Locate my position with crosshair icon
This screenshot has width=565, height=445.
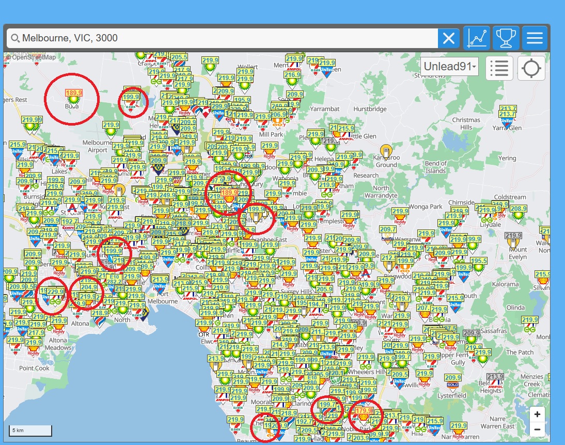[x=531, y=68]
